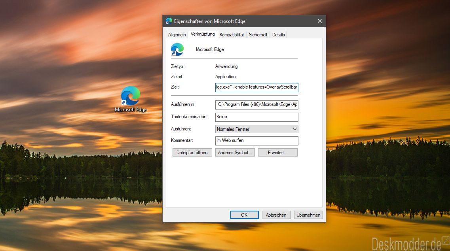This screenshot has width=450, height=251.
Task: Click the Edge icon in the dialog title bar
Action: (x=169, y=21)
